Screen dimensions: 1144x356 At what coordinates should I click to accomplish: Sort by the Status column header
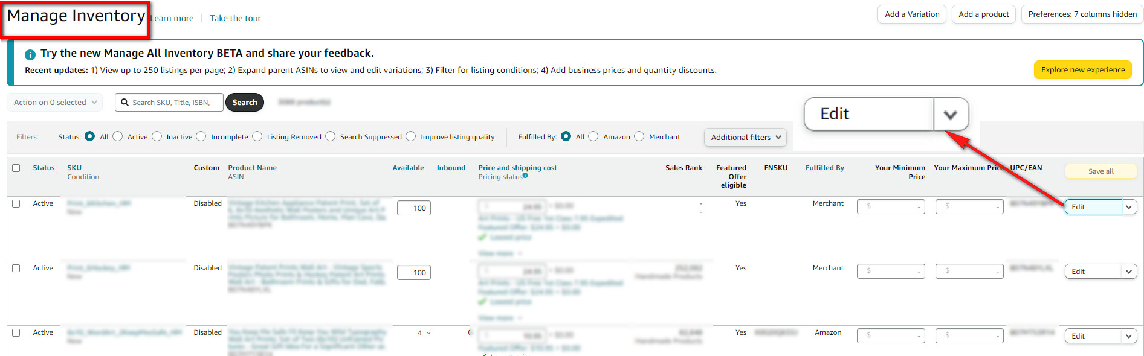[x=44, y=168]
